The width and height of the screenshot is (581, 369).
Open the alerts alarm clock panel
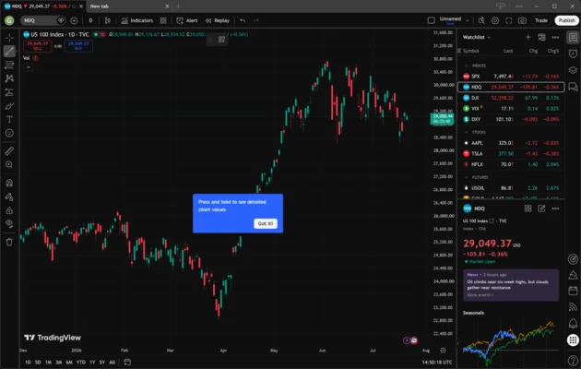573,54
